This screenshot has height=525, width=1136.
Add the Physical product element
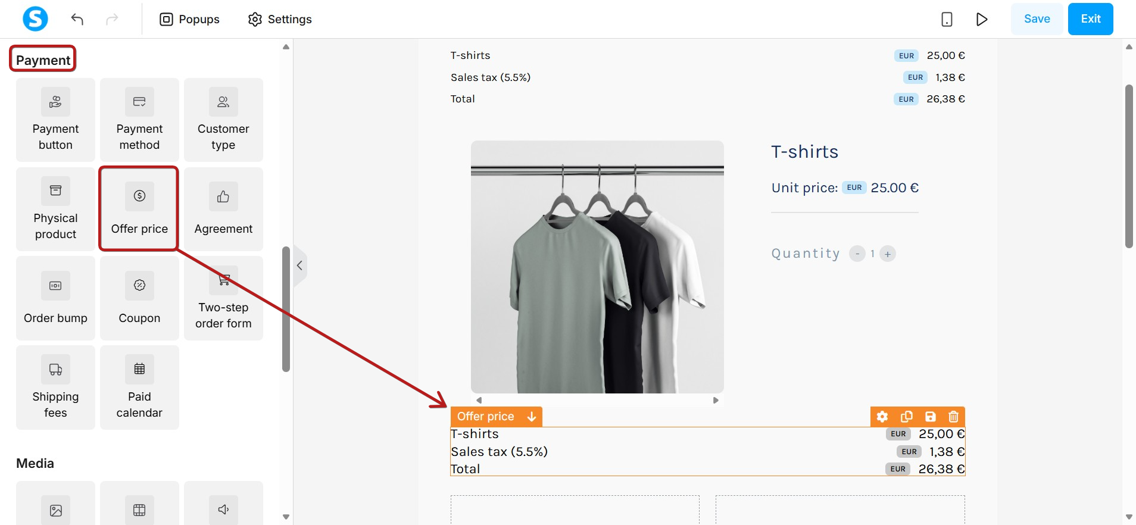[55, 209]
